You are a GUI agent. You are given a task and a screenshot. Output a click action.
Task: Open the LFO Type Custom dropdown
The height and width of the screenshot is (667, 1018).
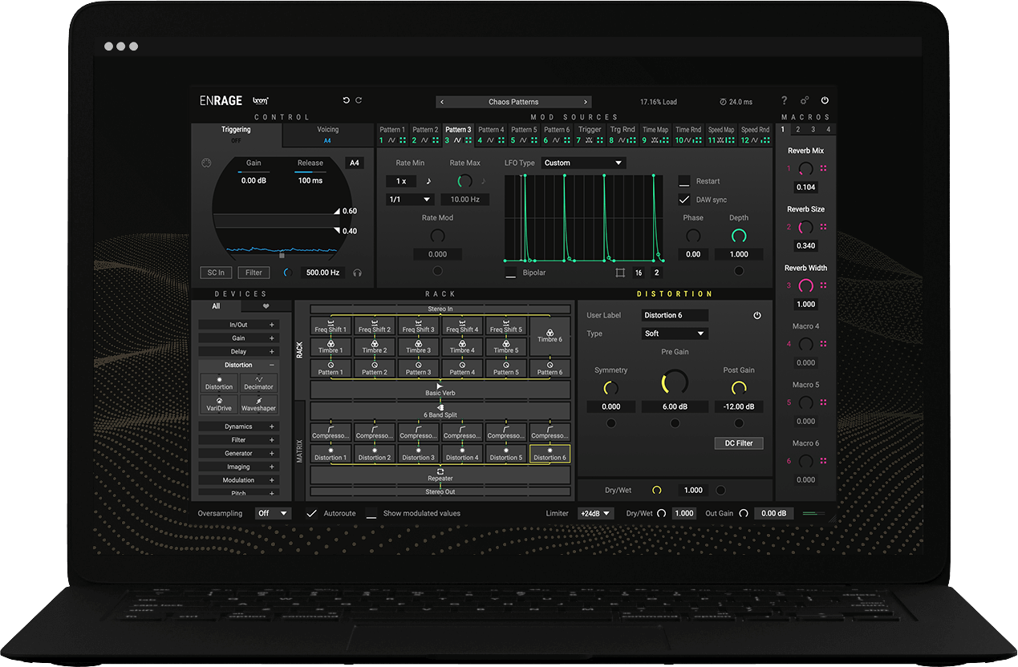coord(583,163)
